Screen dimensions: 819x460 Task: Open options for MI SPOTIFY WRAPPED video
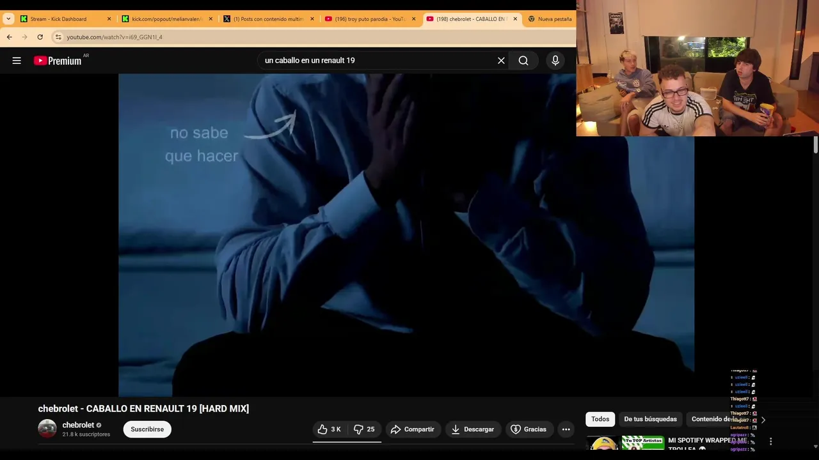click(770, 441)
